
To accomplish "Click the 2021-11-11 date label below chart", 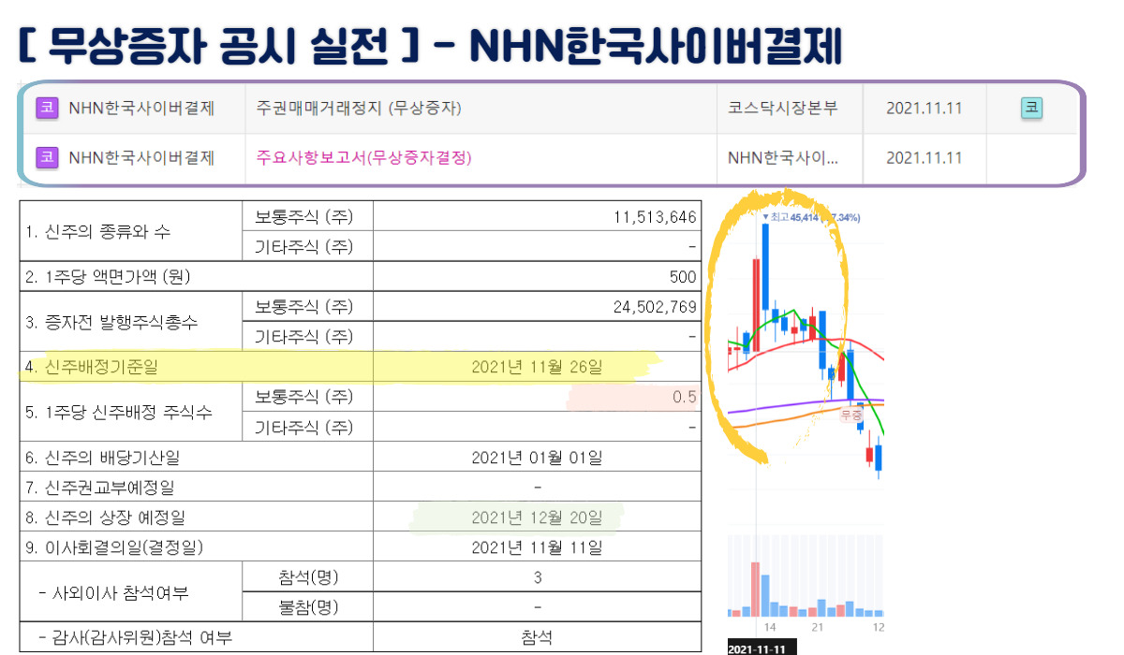I will tap(761, 648).
